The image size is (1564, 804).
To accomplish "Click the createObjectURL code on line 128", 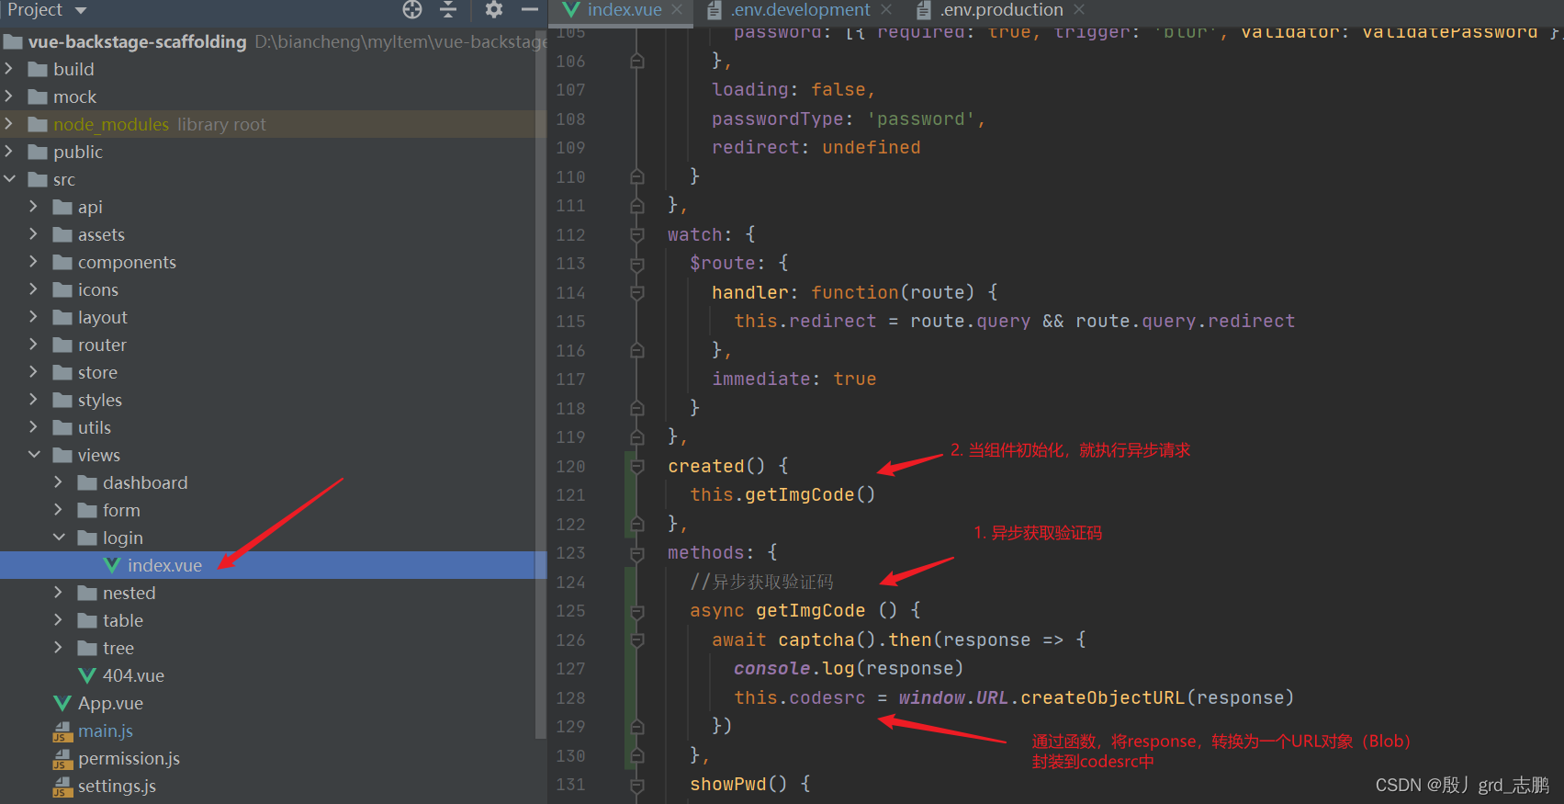I will (x=1102, y=698).
